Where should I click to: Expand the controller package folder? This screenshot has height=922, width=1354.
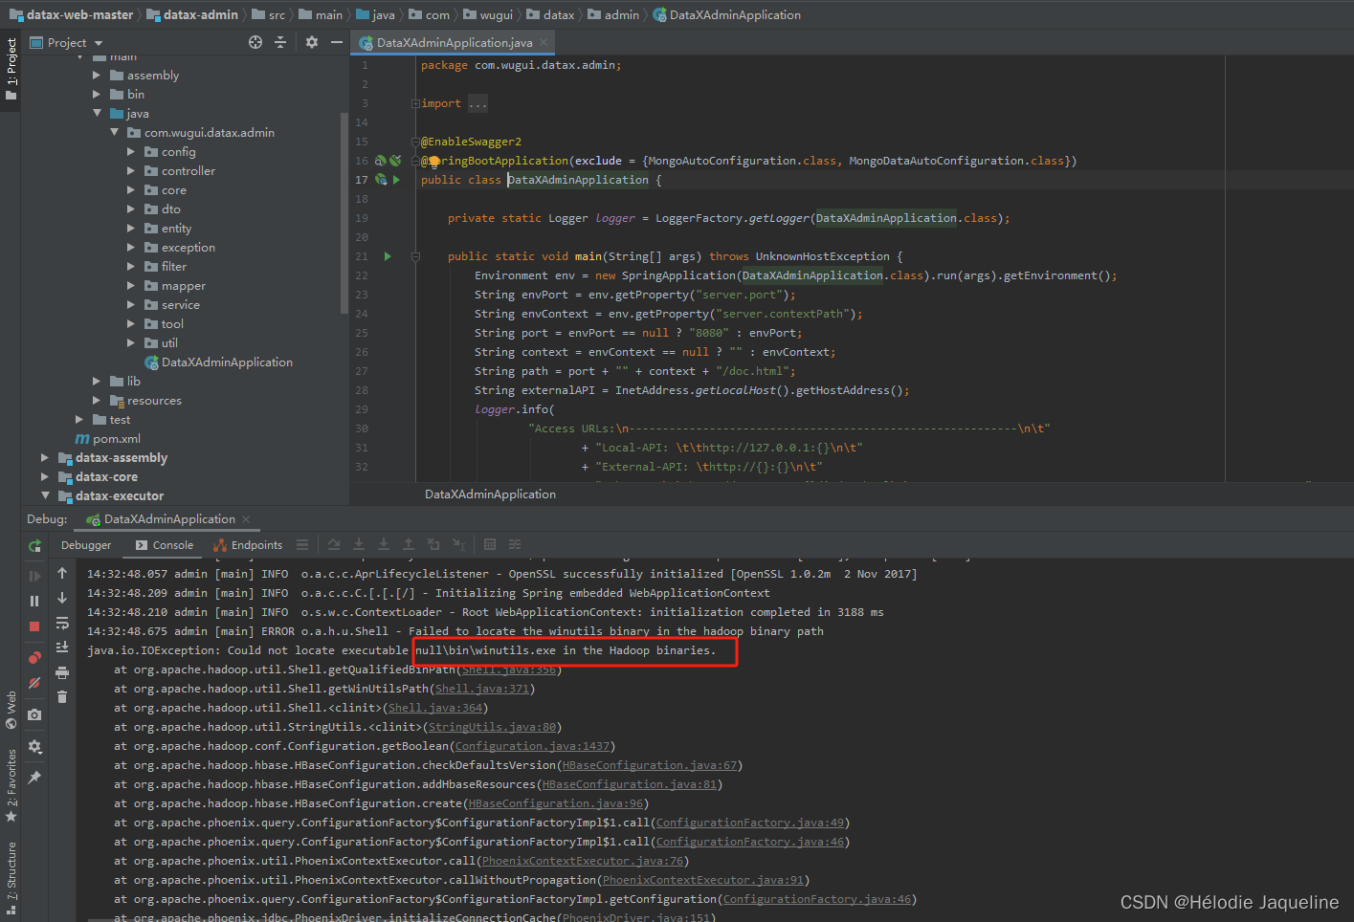131,171
